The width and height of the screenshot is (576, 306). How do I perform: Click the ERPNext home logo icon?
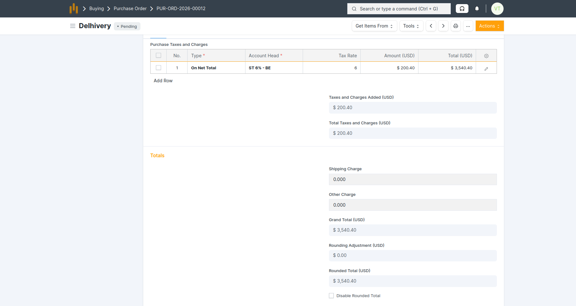pyautogui.click(x=74, y=9)
